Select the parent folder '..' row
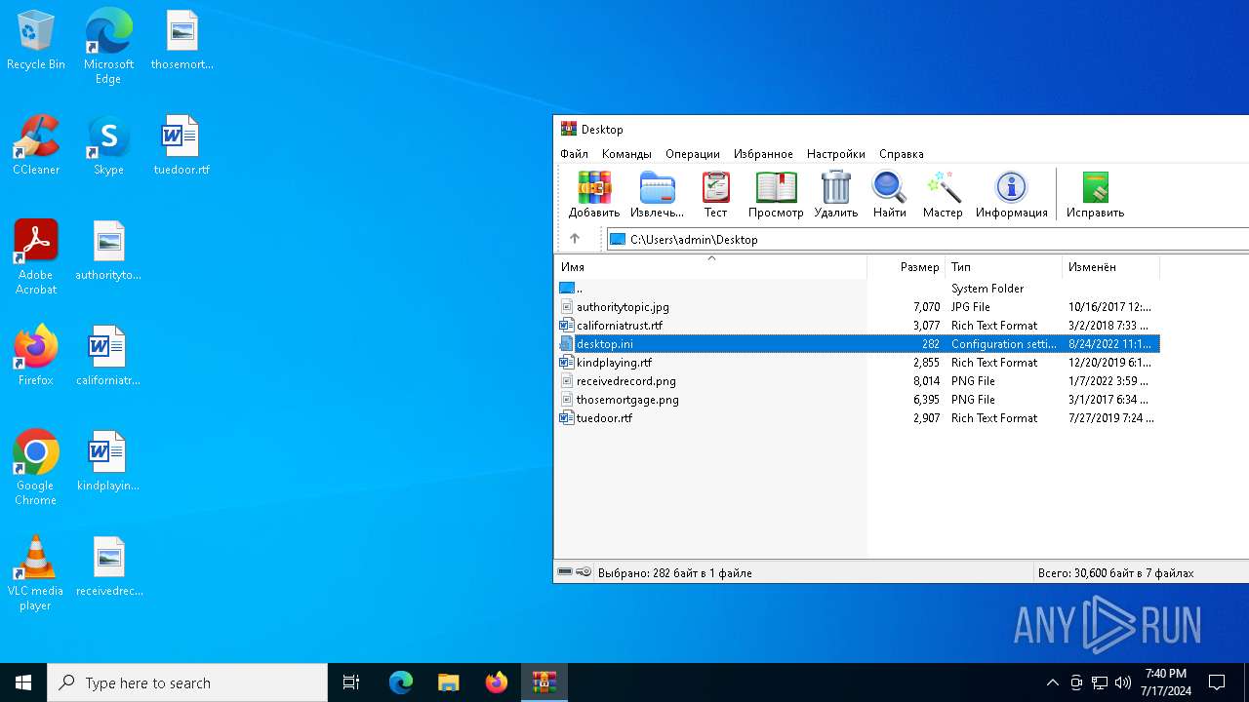Viewport: 1249px width, 702px height. pyautogui.click(x=857, y=289)
